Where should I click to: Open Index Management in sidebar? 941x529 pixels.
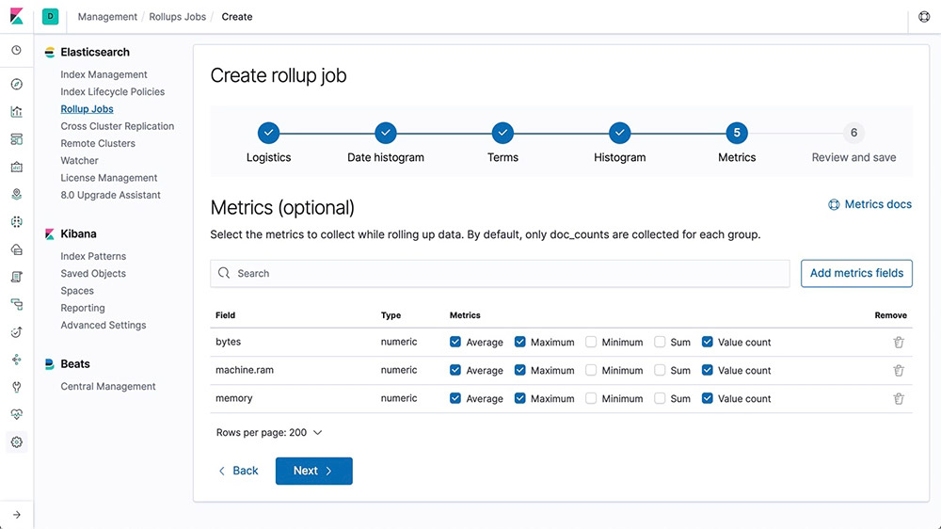[104, 74]
